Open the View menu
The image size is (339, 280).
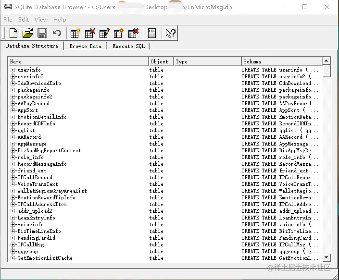tap(41, 20)
